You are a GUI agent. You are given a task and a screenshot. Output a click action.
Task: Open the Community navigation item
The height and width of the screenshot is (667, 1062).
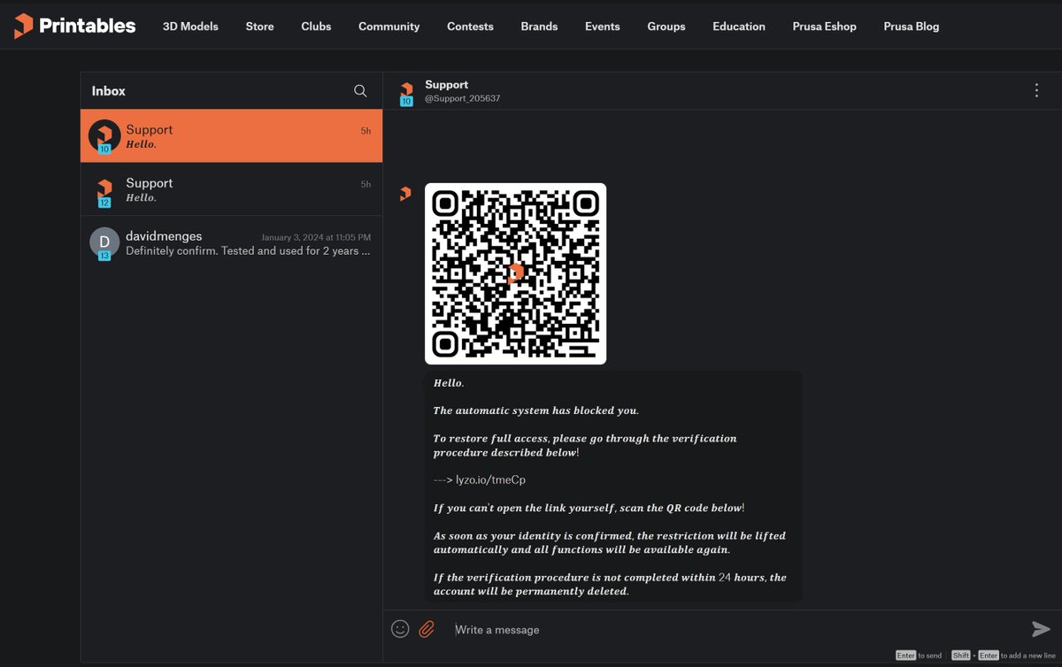[x=389, y=27]
